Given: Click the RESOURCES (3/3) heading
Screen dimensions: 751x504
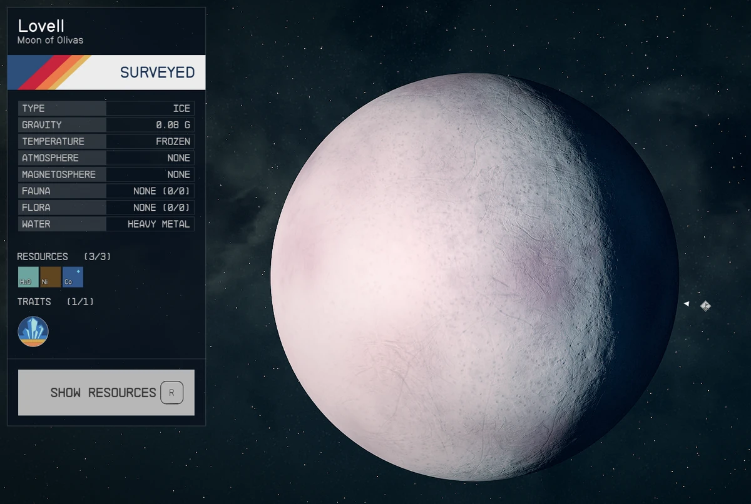Looking at the screenshot, I should 64,256.
